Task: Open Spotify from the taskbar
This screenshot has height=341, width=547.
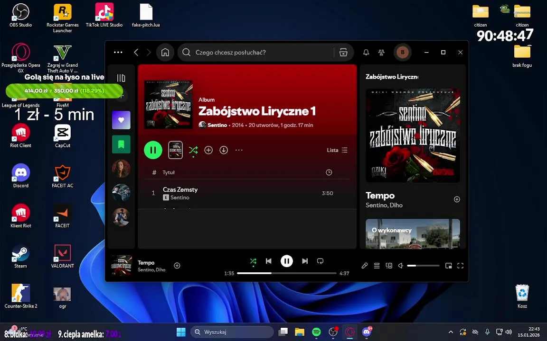Action: tap(316, 332)
